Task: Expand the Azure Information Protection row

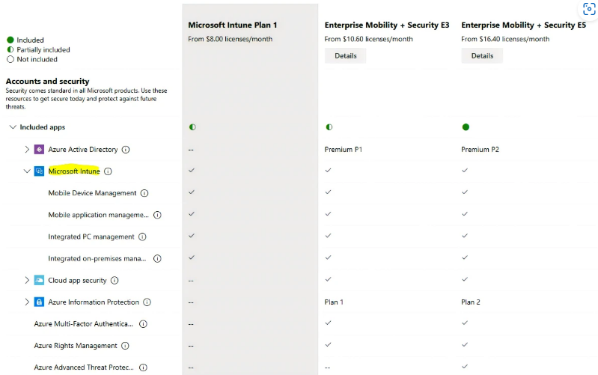Action: (27, 302)
